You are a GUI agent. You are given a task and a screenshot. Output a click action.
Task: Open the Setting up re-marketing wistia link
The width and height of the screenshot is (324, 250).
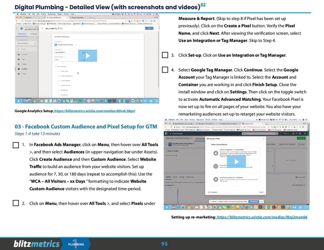click(262, 217)
